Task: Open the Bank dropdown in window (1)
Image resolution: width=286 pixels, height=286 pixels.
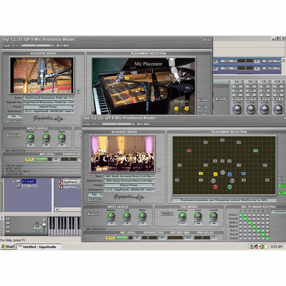Action: coord(49,98)
